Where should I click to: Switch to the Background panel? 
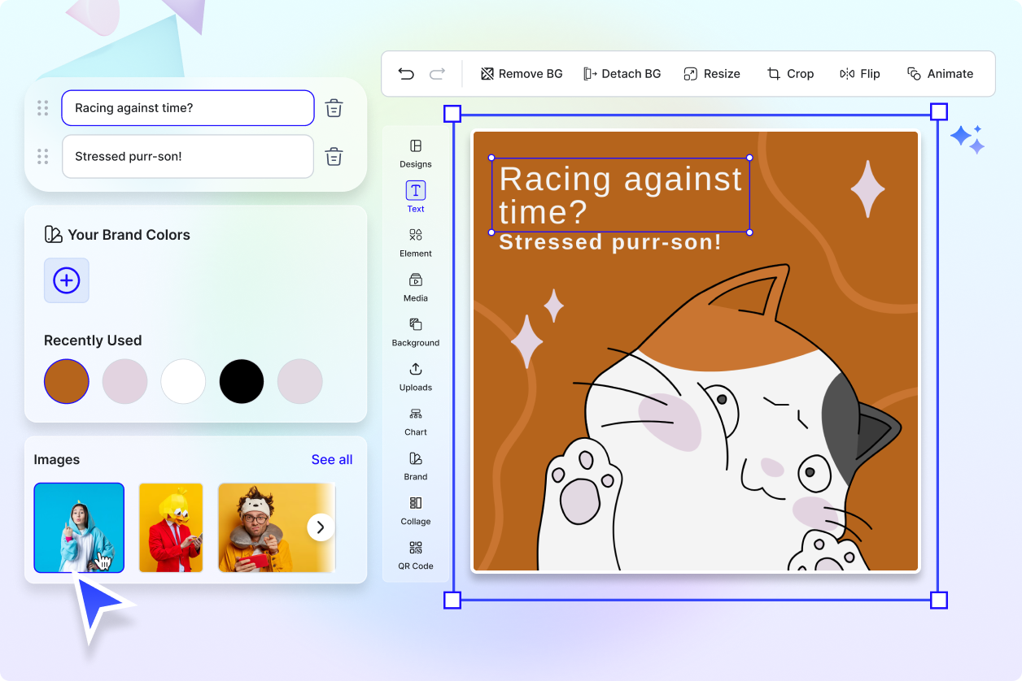pyautogui.click(x=415, y=331)
